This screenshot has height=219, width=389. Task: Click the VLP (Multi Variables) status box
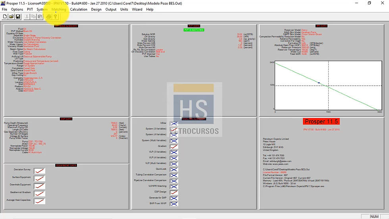(x=174, y=164)
